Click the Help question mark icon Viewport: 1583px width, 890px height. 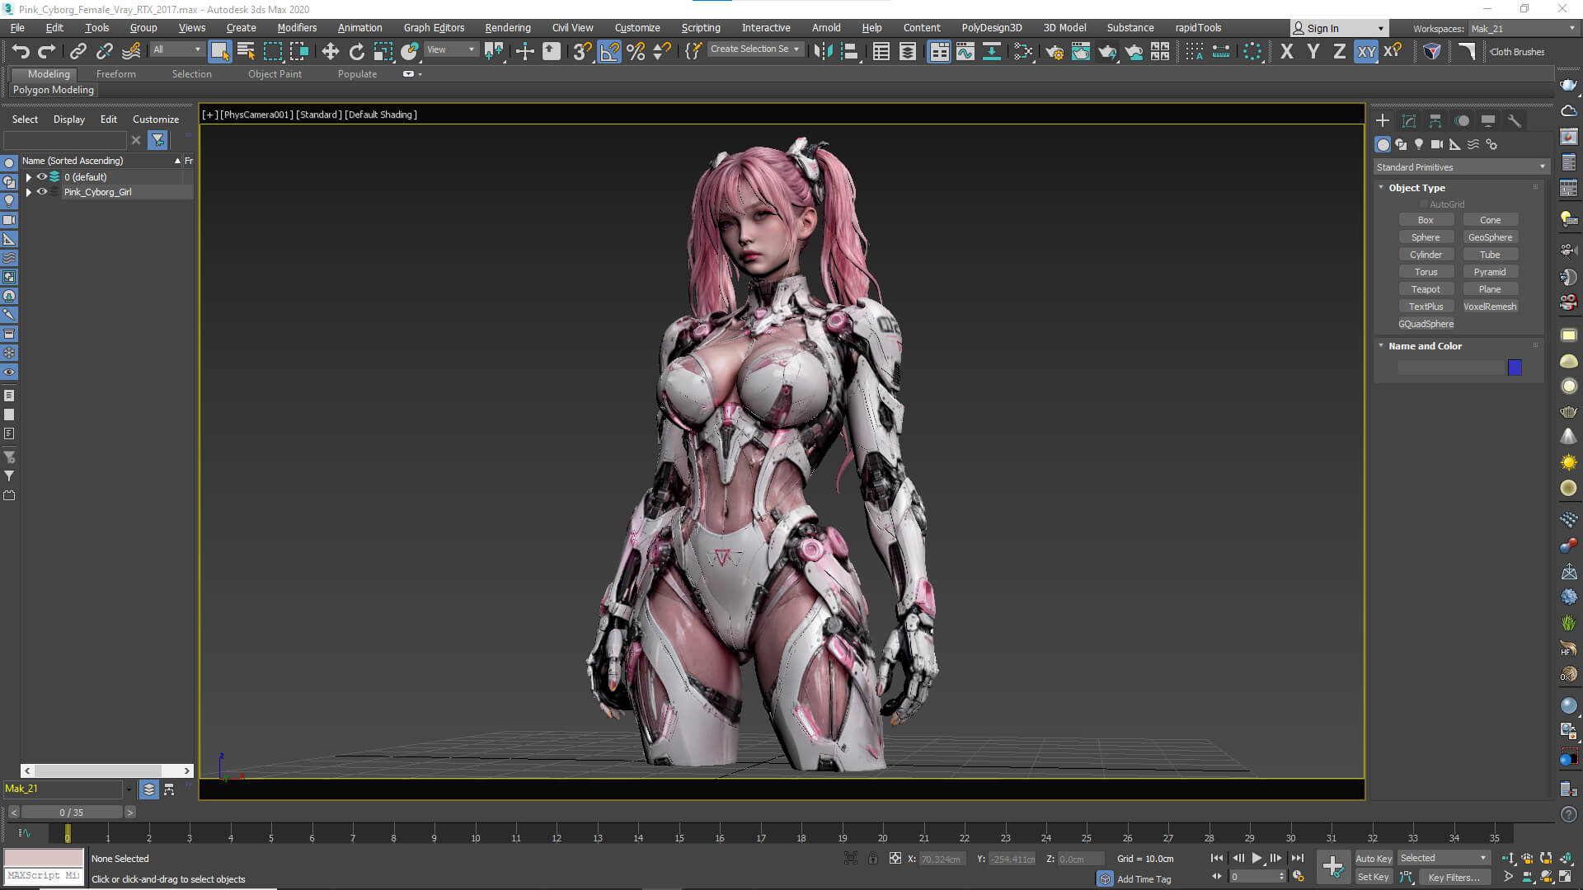[1569, 814]
